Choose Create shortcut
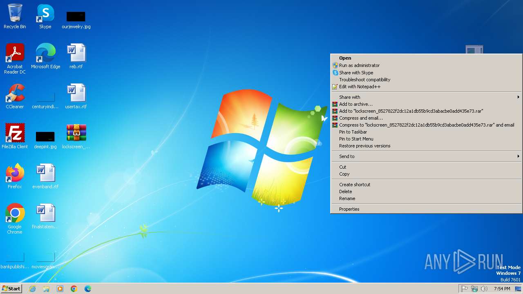This screenshot has height=294, width=523. [426, 185]
